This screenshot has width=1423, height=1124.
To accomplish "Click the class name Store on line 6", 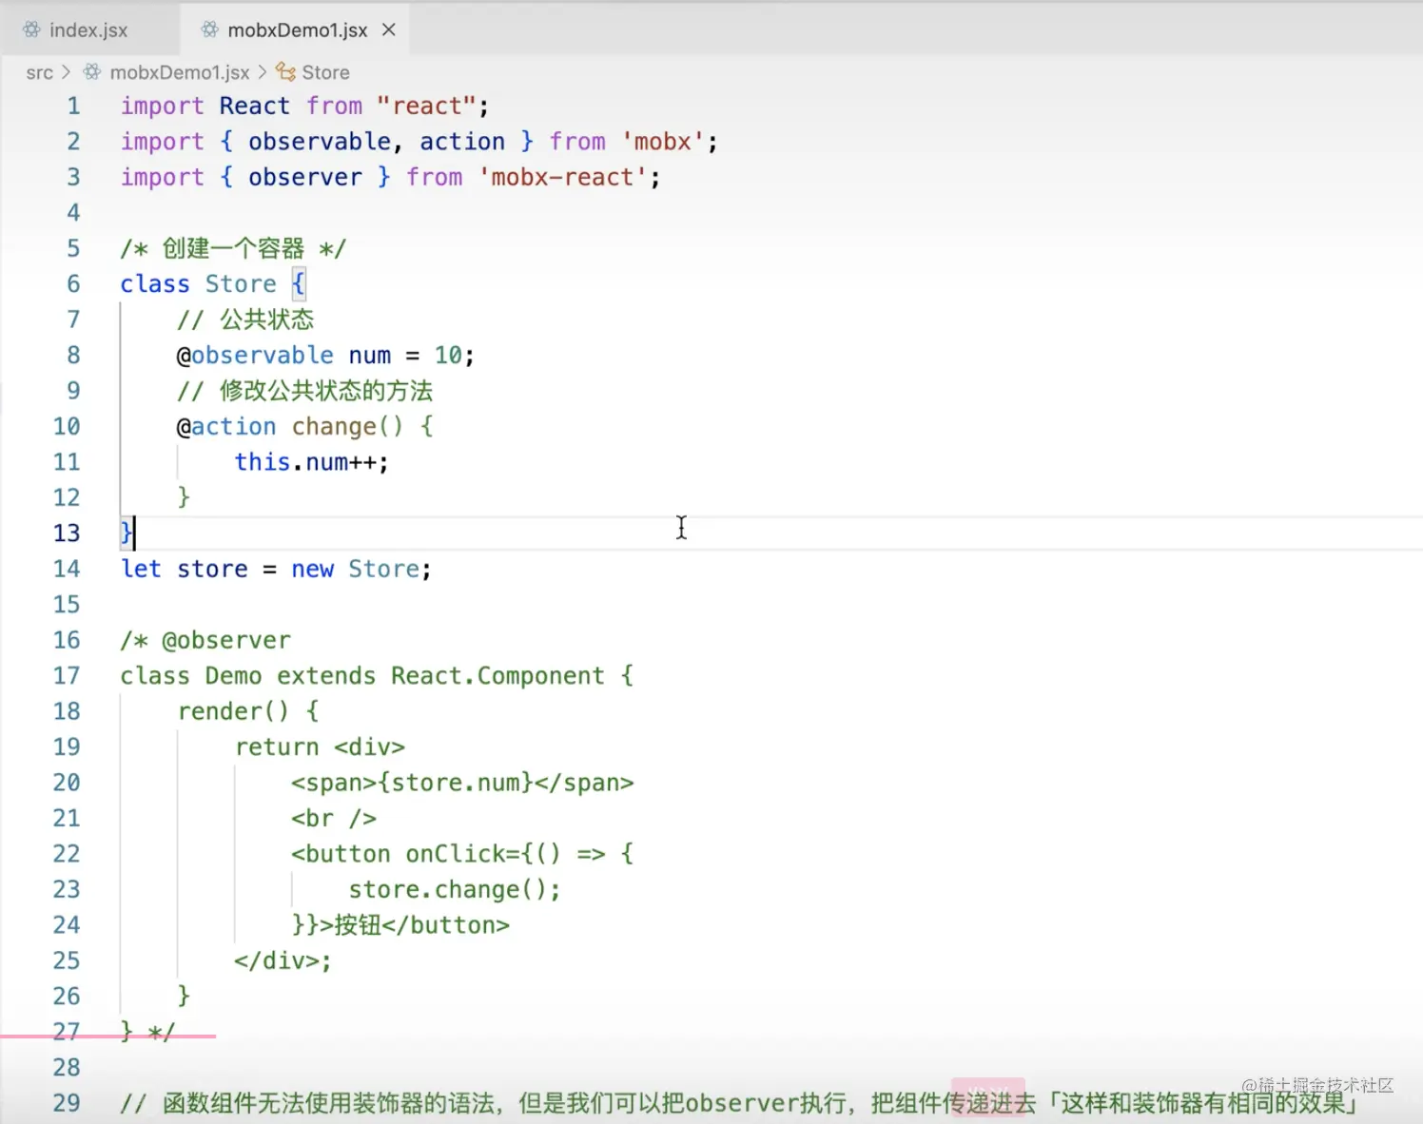I will pos(241,283).
